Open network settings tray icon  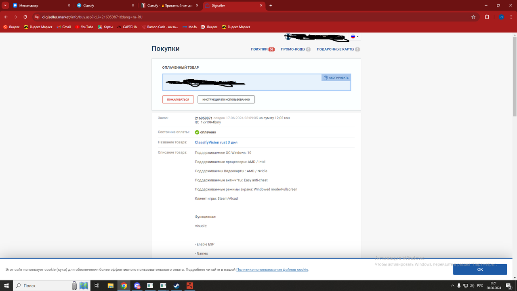[x=466, y=286]
